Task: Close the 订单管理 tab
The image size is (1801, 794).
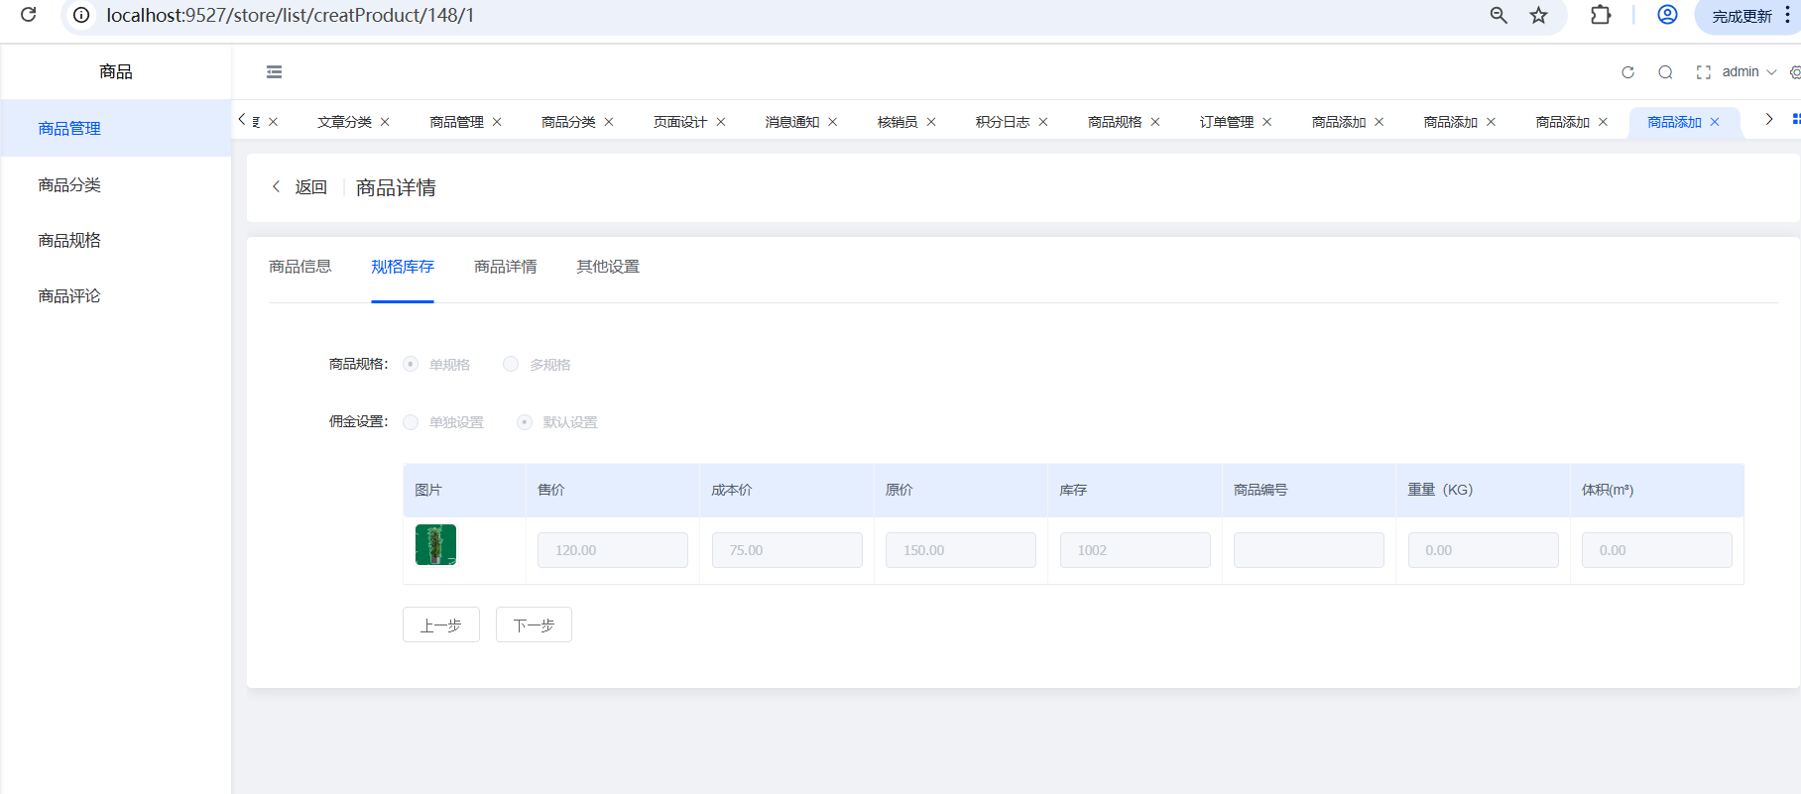Action: (x=1266, y=122)
